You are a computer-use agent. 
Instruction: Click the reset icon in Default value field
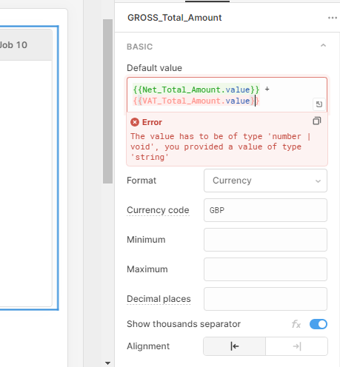coord(319,104)
